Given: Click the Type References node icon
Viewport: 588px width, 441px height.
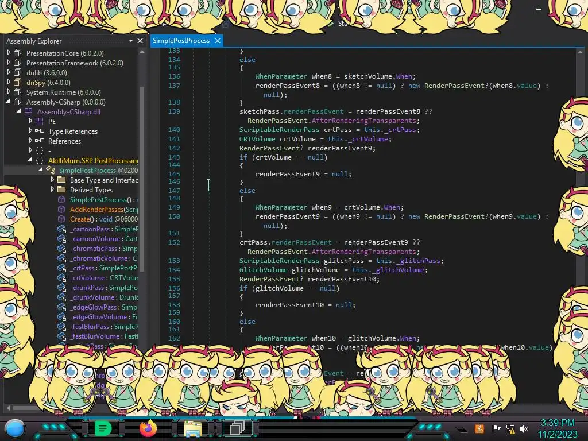Looking at the screenshot, I should click(40, 131).
